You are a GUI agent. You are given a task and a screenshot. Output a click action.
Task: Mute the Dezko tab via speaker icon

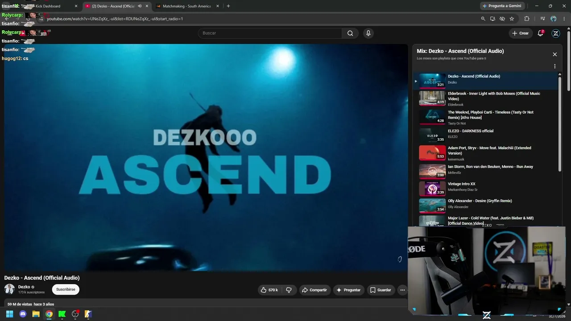coord(140,6)
